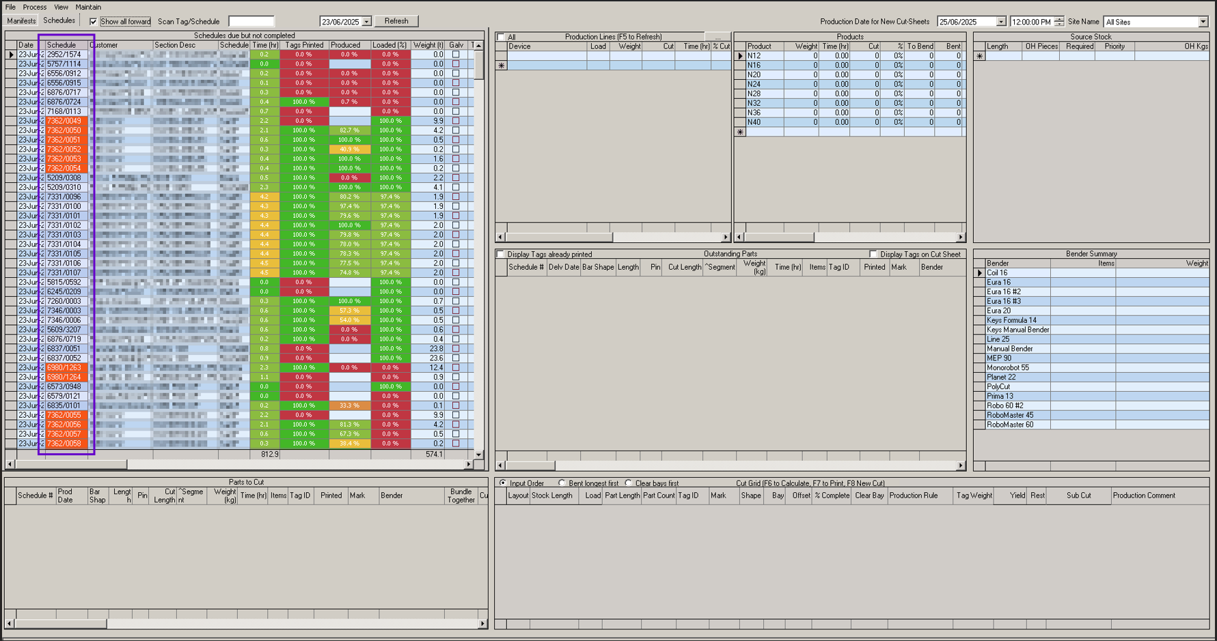The width and height of the screenshot is (1217, 641).
Task: Toggle Galv checkbox for schedule 2952/1574
Action: (456, 55)
